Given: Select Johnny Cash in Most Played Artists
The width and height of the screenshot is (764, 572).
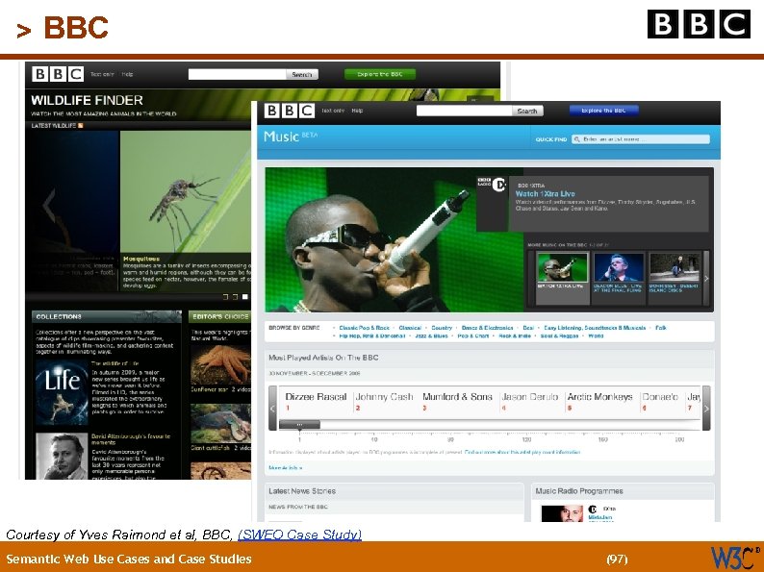Looking at the screenshot, I should point(385,397).
